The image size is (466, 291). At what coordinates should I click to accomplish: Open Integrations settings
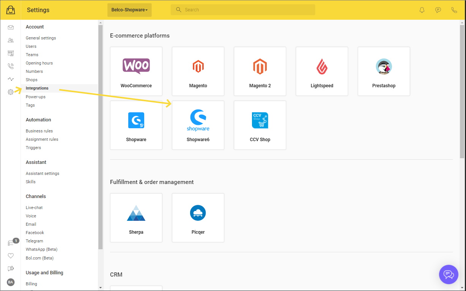click(x=37, y=88)
